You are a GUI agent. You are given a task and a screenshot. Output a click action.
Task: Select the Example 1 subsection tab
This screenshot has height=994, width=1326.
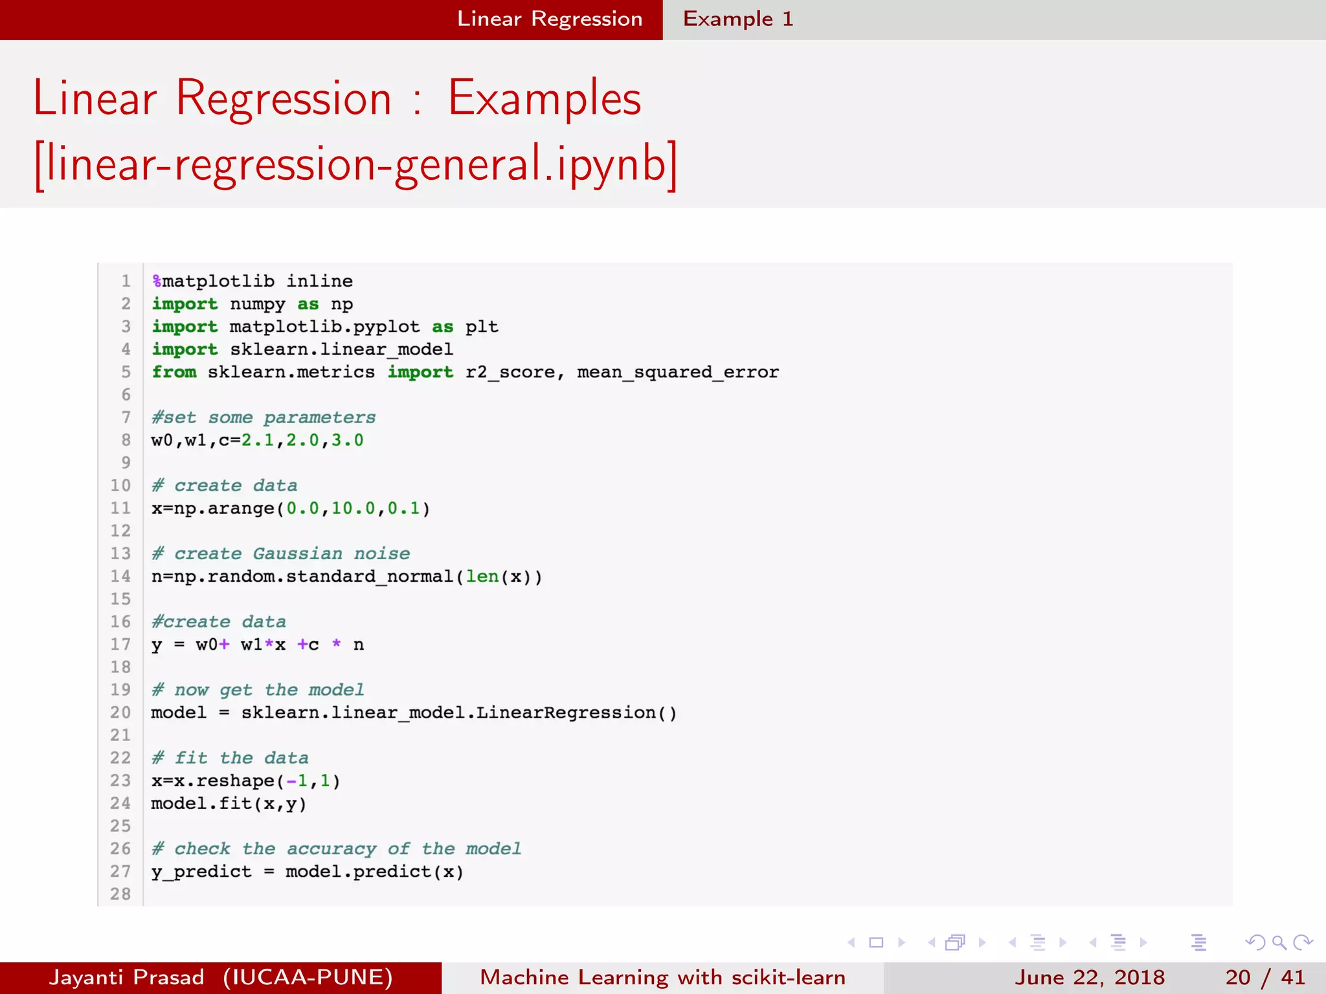click(x=738, y=19)
